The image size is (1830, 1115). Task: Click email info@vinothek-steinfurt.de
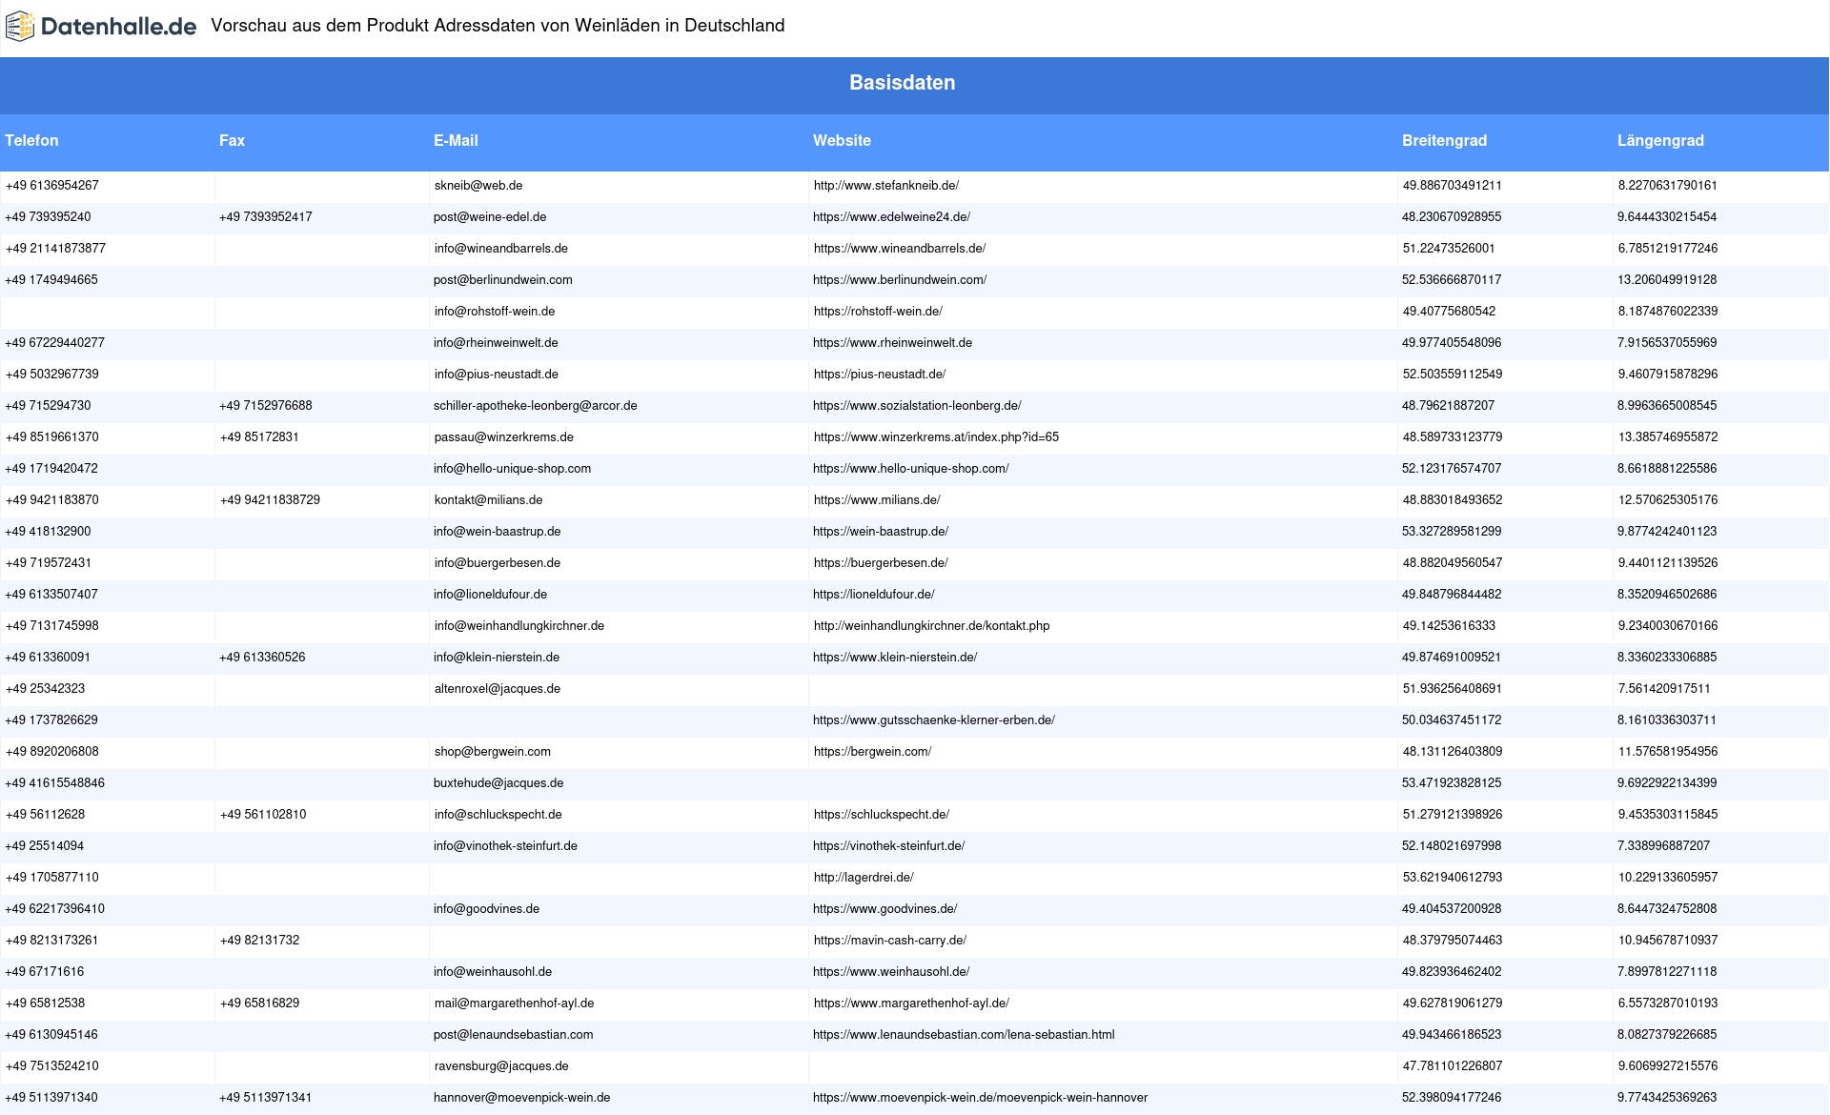pos(505,846)
